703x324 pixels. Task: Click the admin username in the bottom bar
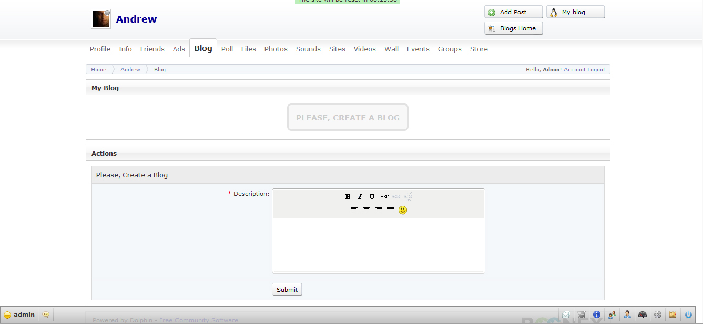[x=24, y=315]
